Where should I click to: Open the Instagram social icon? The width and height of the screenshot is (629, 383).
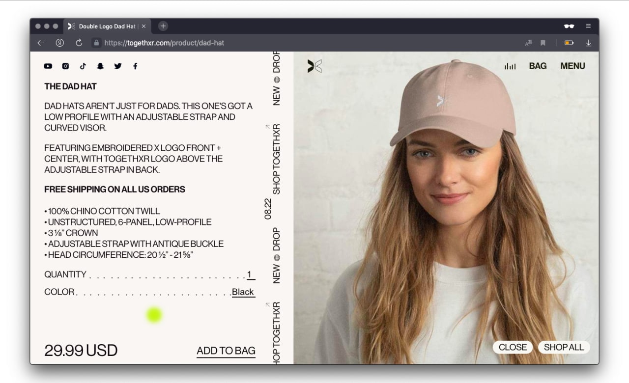tap(65, 66)
